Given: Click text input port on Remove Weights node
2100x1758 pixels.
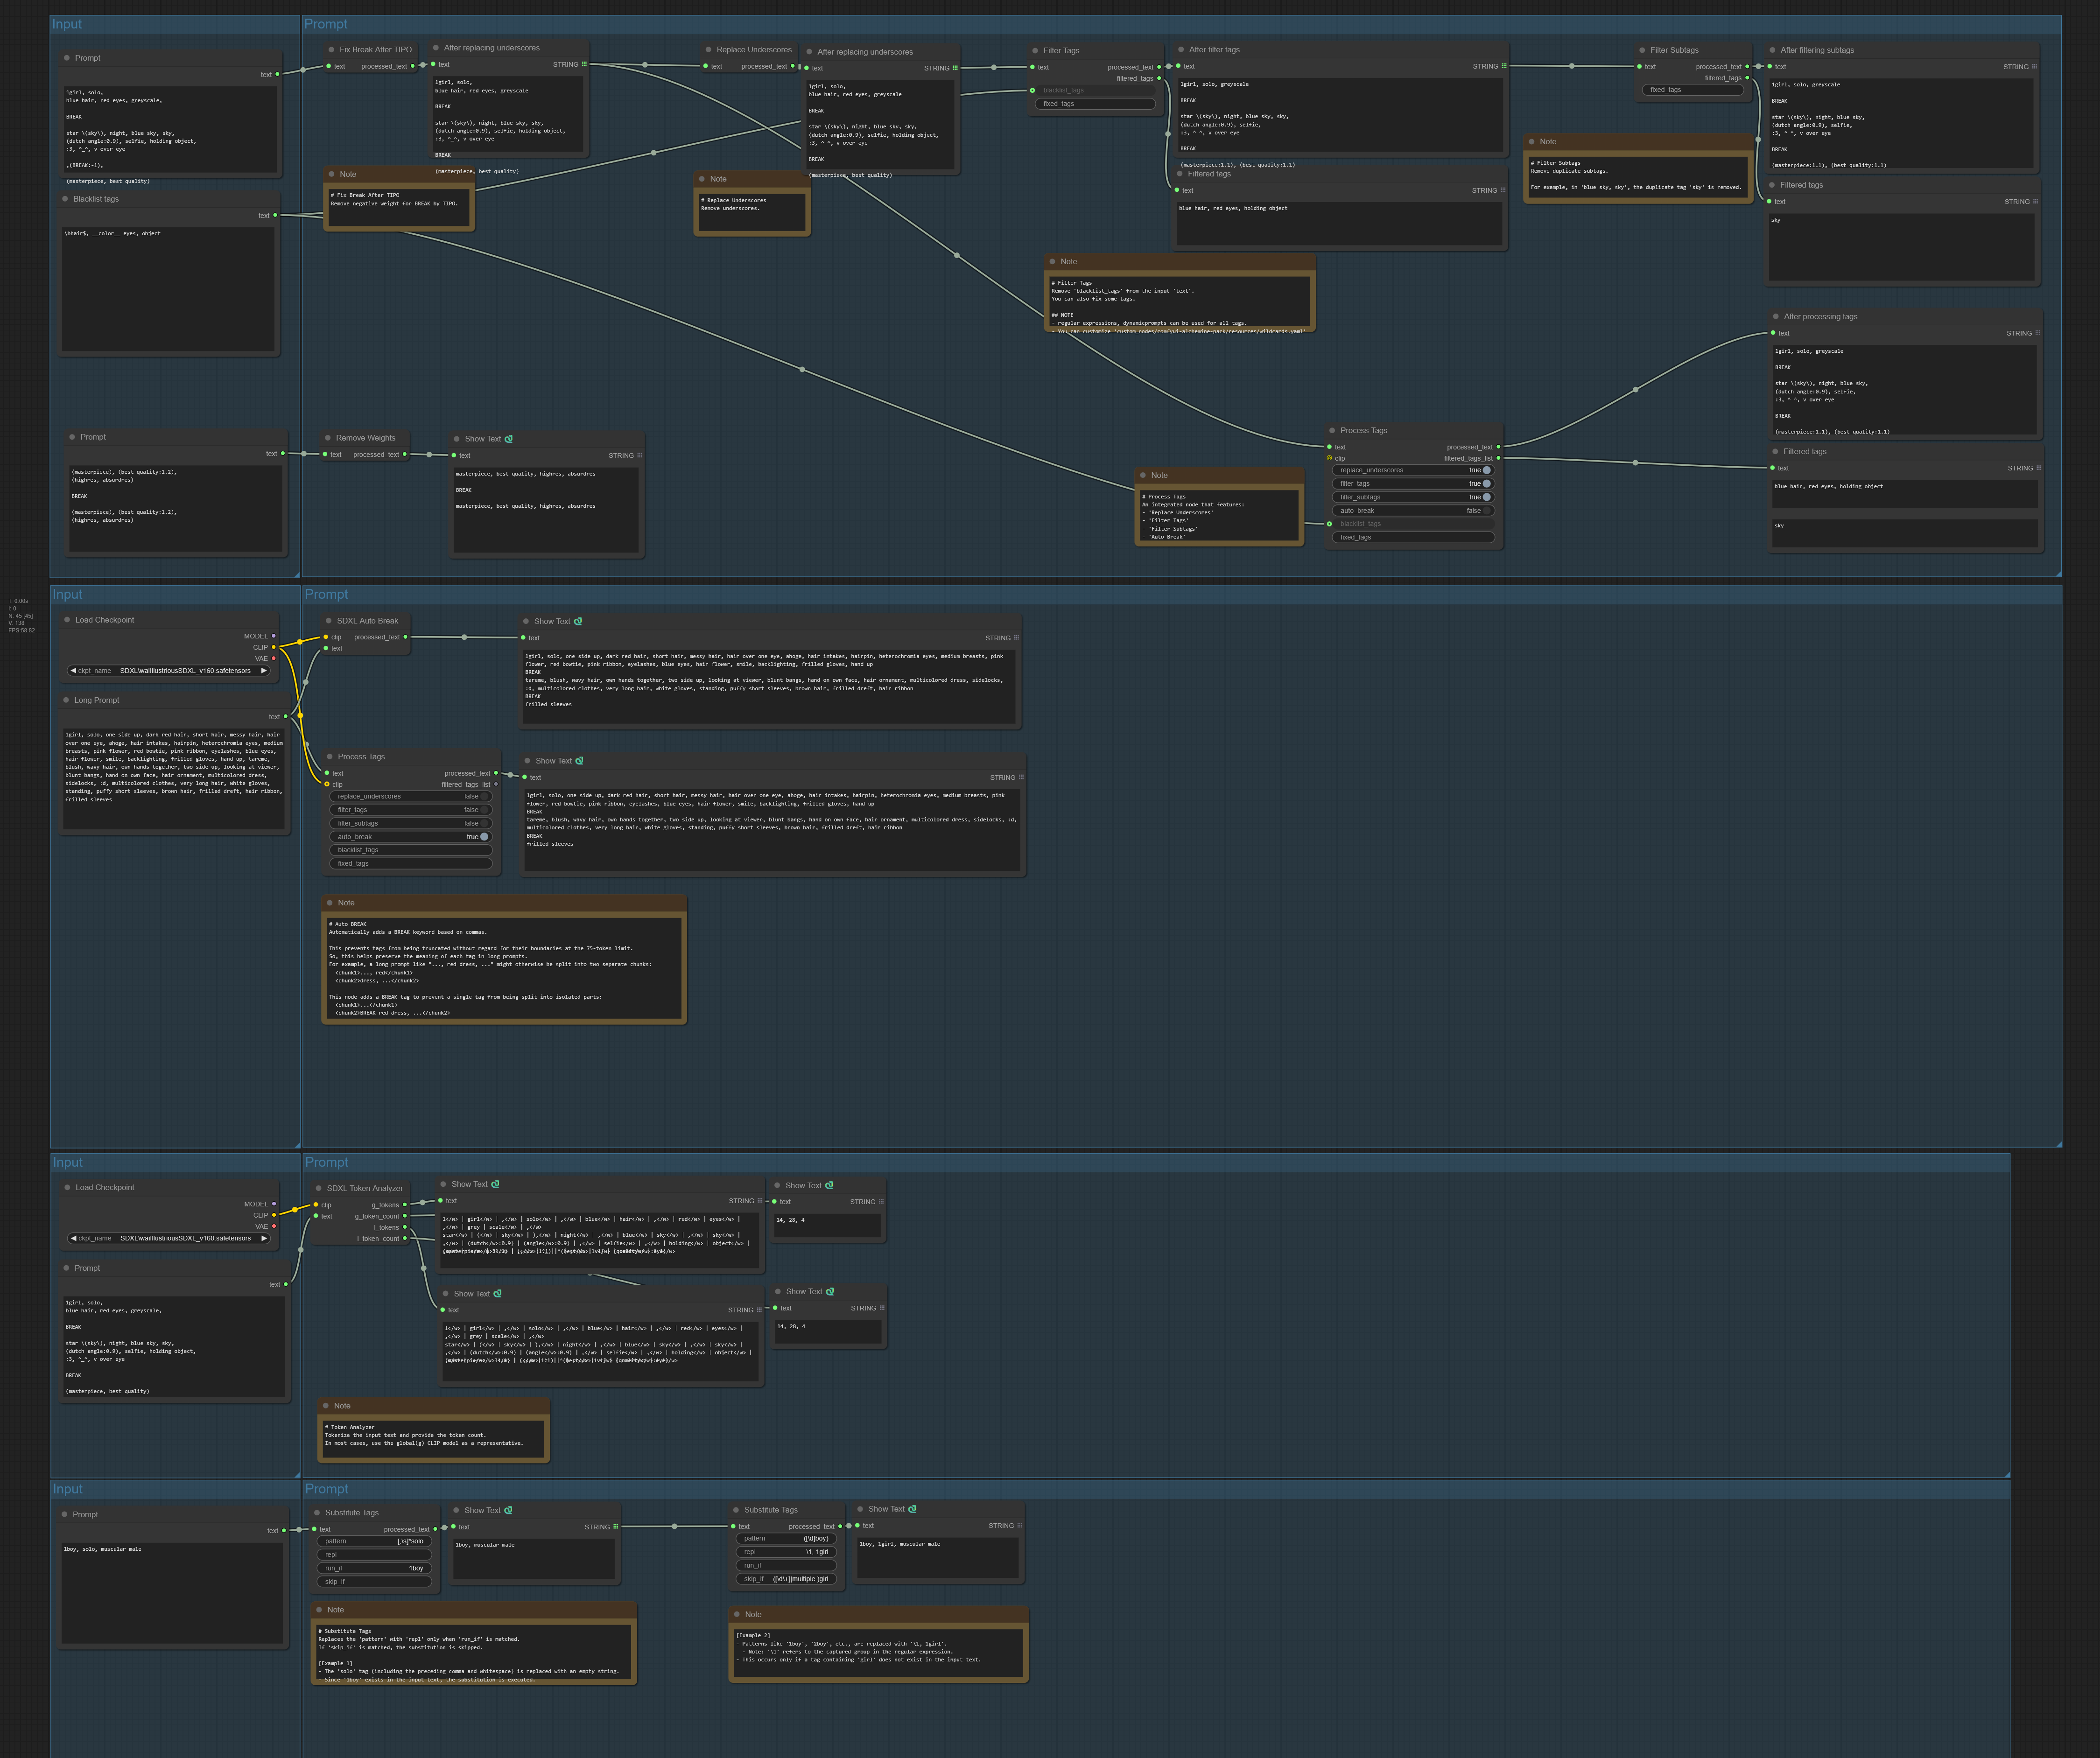Looking at the screenshot, I should 325,454.
